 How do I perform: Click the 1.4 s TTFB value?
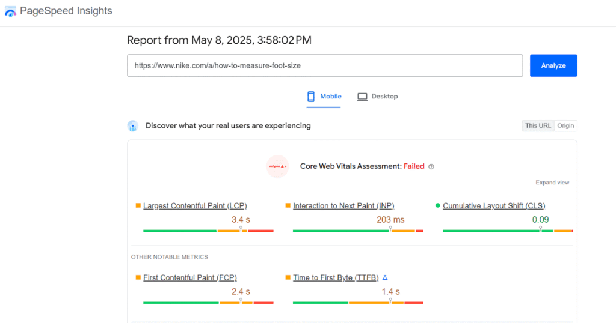pyautogui.click(x=390, y=292)
